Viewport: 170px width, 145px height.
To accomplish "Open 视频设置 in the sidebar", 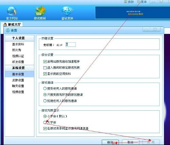I will pos(18,92).
